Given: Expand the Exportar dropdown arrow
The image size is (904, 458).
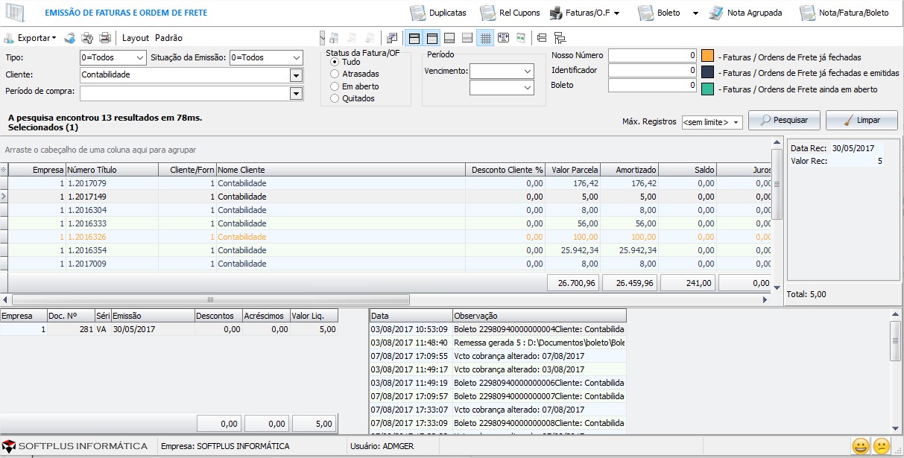Looking at the screenshot, I should (x=54, y=38).
